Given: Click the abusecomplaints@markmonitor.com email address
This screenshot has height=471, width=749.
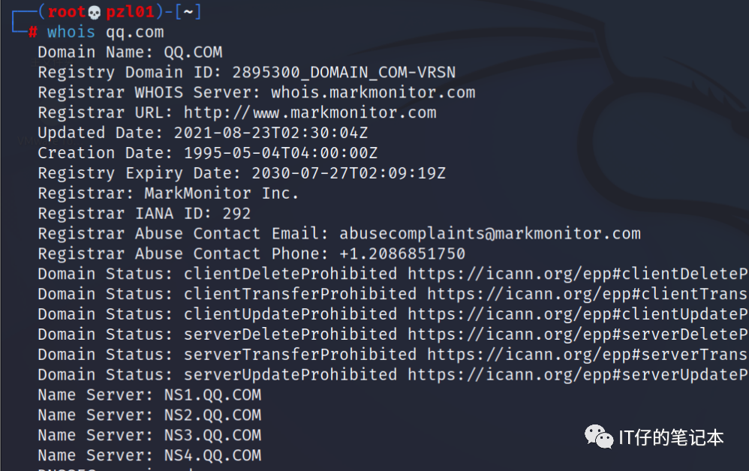Looking at the screenshot, I should 490,233.
